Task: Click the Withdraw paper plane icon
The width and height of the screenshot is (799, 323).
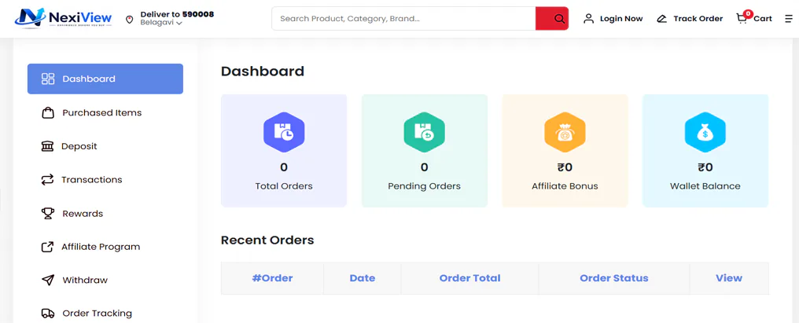Action: click(47, 281)
